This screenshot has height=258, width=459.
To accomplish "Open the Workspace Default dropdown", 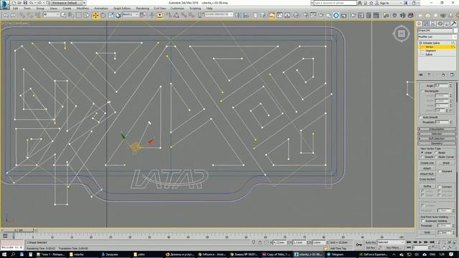I will [x=67, y=3].
